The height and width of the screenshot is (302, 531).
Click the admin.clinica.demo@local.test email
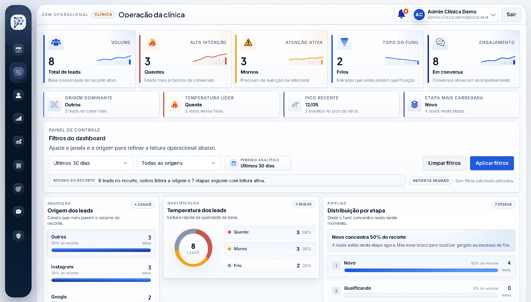458,17
